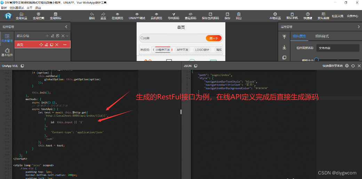Select 基本组件 sidebar tab
The image size is (362, 179).
click(x=7, y=52)
